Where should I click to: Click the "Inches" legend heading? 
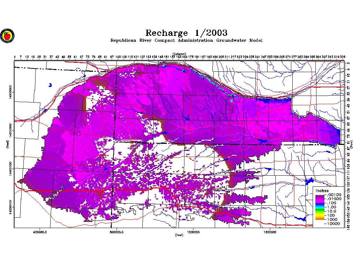[322, 190]
